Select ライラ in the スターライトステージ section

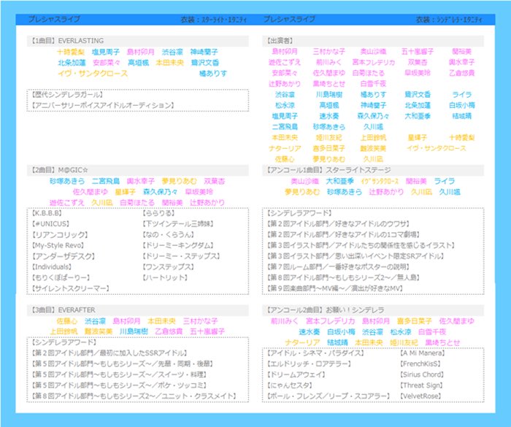(444, 181)
